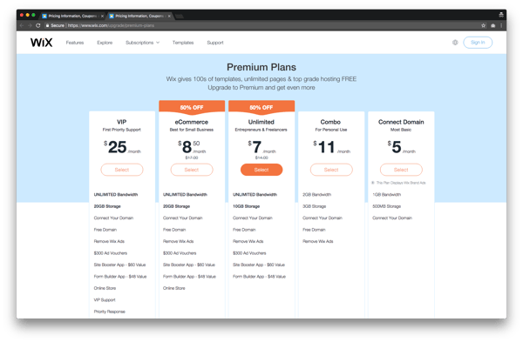This screenshot has width=523, height=342.
Task: Click the macOS green fullscreen button
Action: point(33,15)
